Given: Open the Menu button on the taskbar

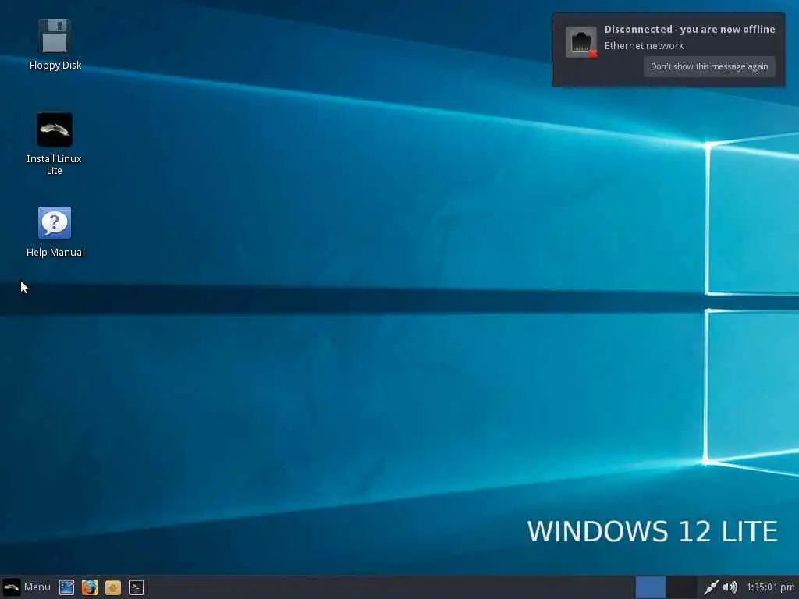Looking at the screenshot, I should click(x=27, y=587).
